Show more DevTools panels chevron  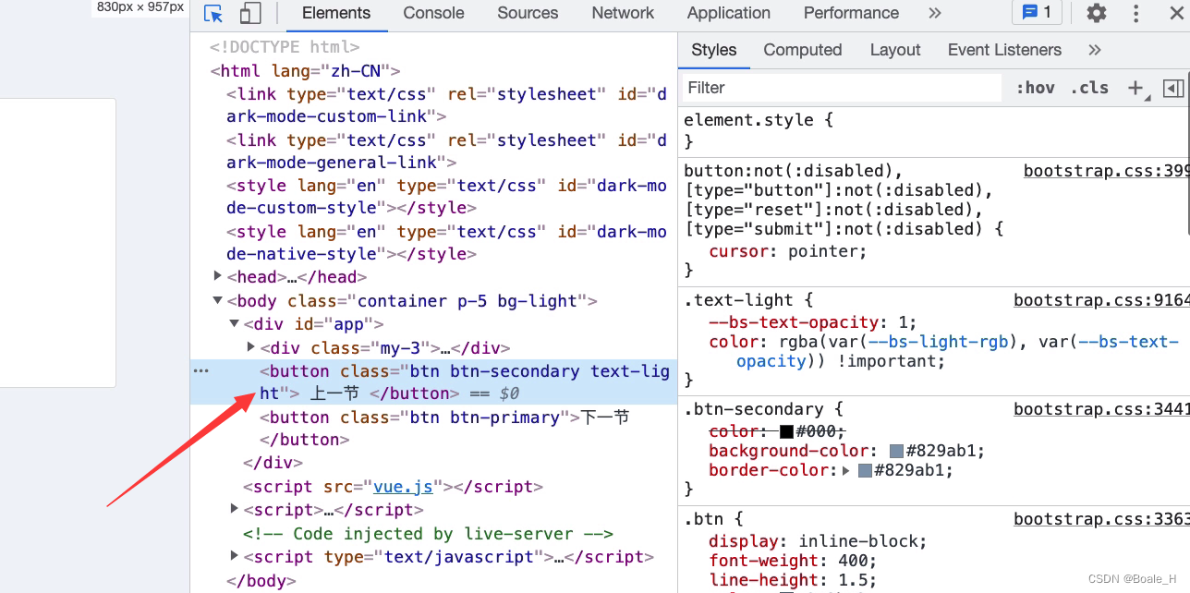(x=934, y=13)
